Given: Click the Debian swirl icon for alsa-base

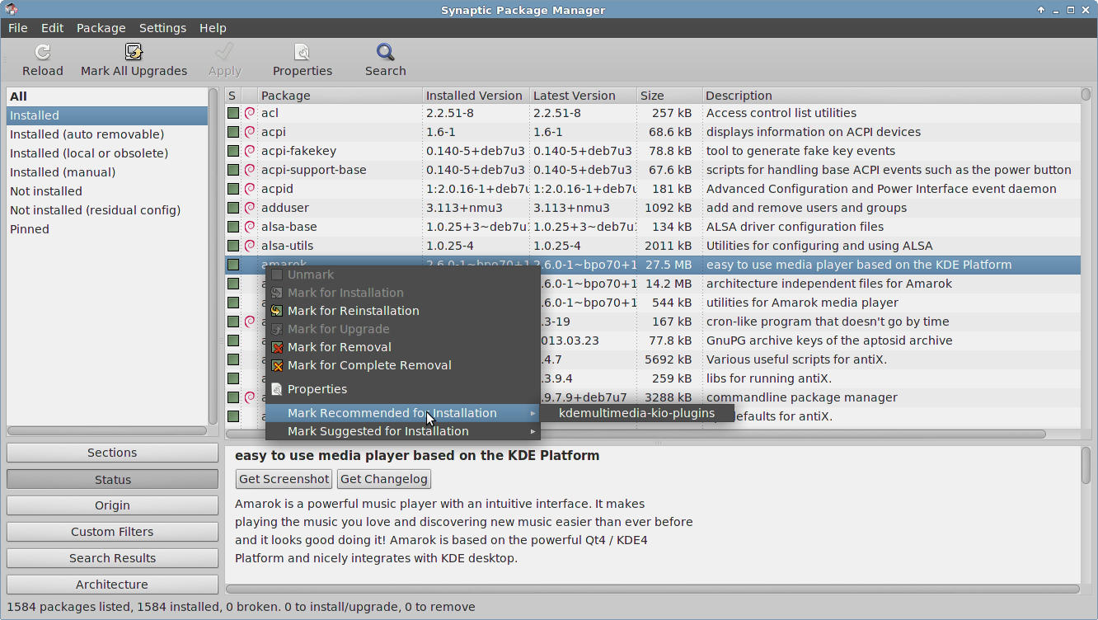Looking at the screenshot, I should (x=250, y=227).
